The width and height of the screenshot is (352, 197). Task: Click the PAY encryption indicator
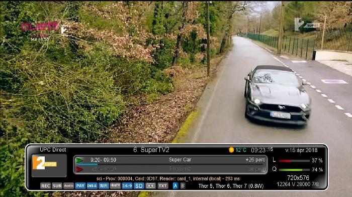[x=80, y=186]
